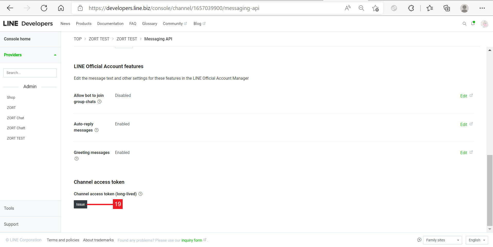Show help for Allow bot to join group chats

click(x=100, y=102)
